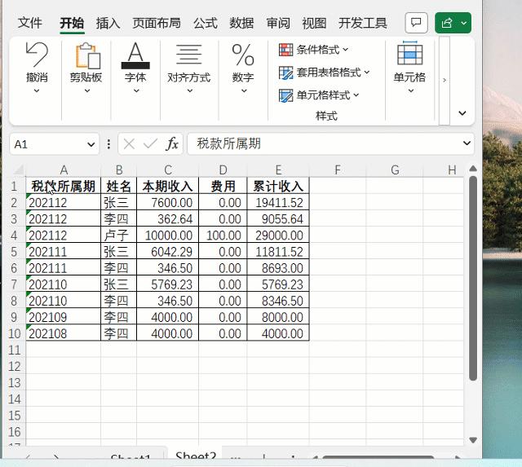Click cell with value 100.00
The height and width of the screenshot is (467, 522).
click(x=223, y=236)
